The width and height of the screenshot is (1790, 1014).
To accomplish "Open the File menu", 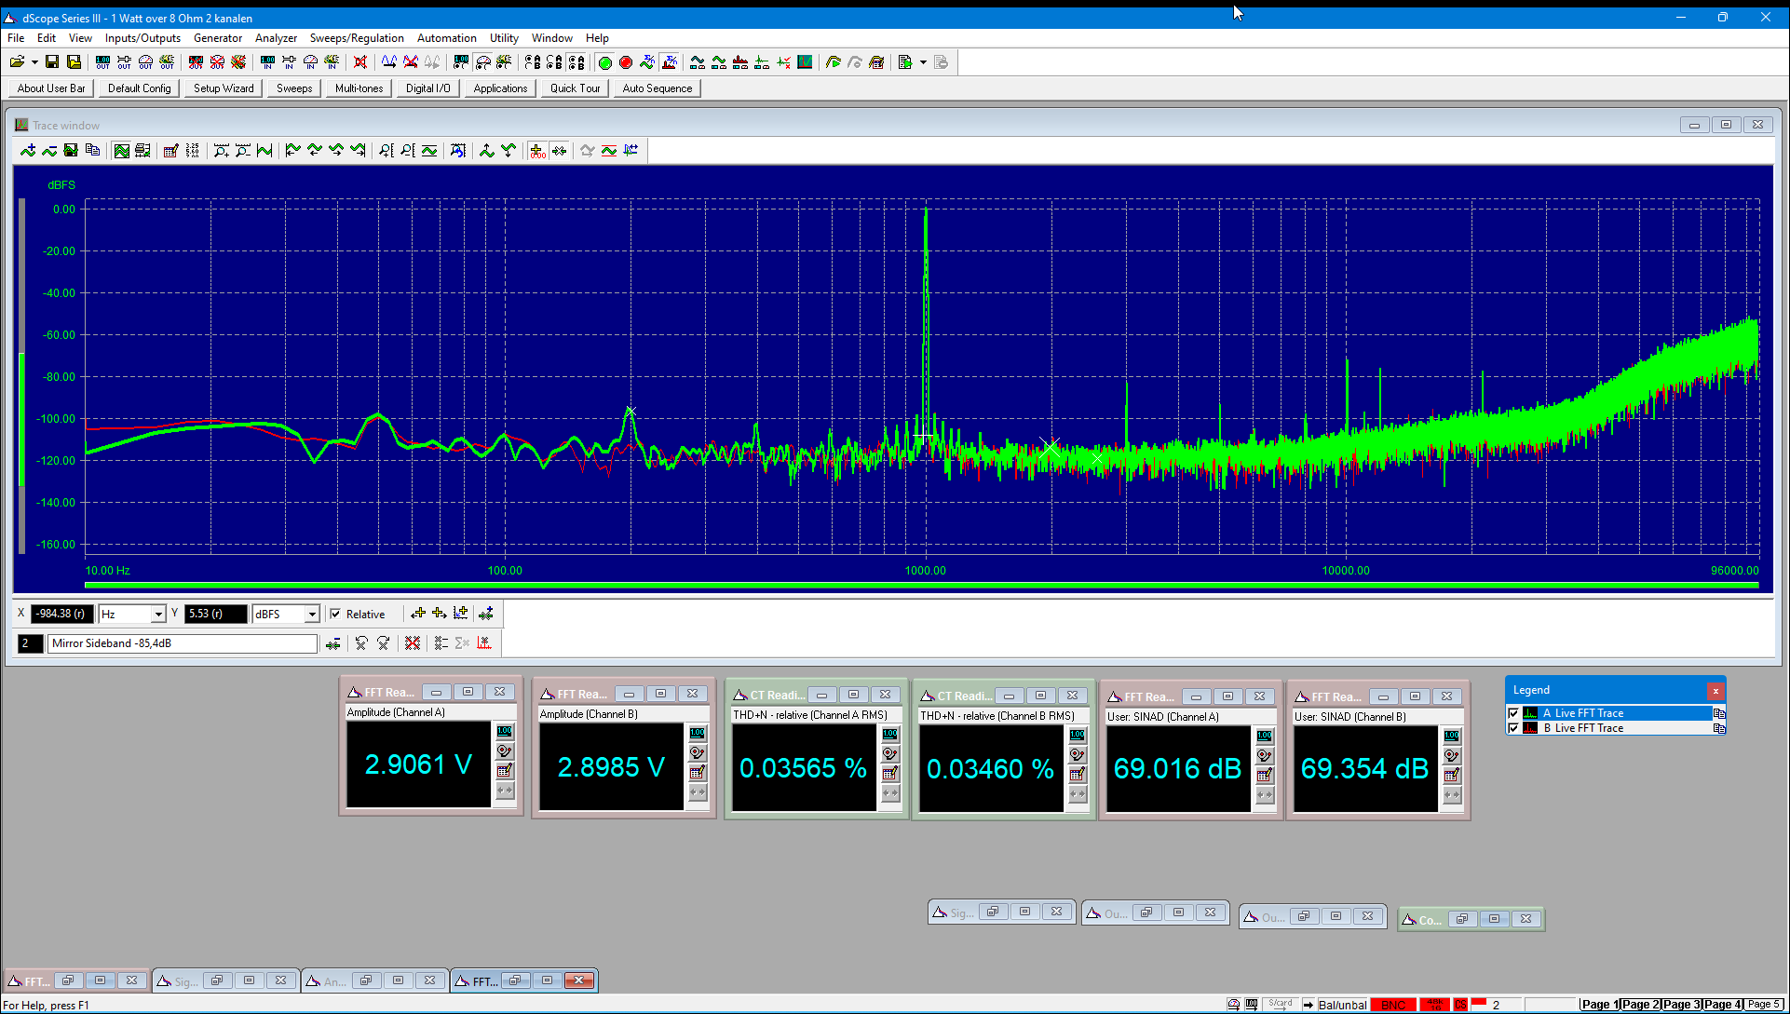I will coord(16,38).
